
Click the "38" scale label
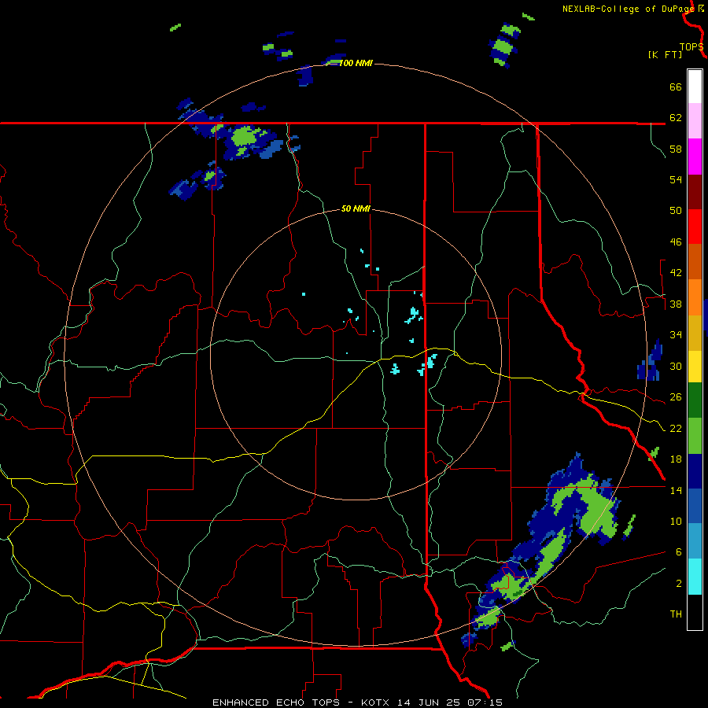[x=676, y=304]
